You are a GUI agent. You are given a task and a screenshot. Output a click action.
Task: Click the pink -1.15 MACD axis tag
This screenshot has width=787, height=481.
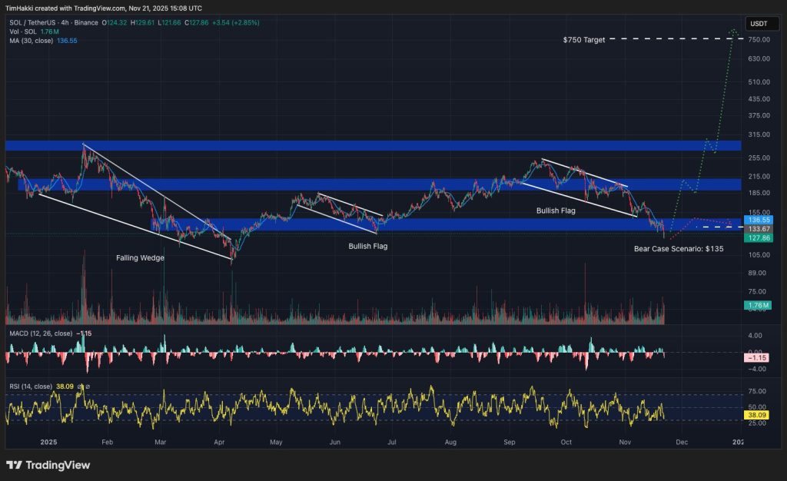coord(759,359)
